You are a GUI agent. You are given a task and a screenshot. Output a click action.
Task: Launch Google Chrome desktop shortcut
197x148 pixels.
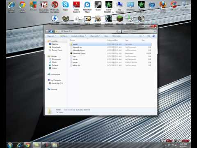22,7
